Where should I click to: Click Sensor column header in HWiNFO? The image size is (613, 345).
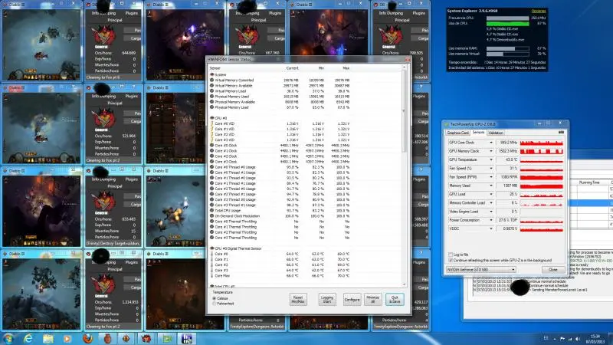coord(215,68)
